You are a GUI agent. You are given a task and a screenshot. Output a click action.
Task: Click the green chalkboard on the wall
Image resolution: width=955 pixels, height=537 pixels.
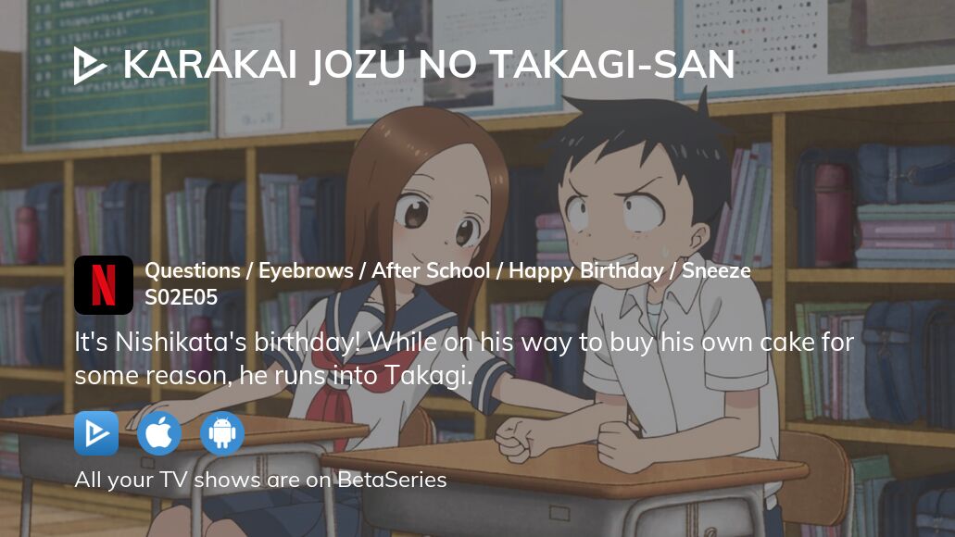coord(119,70)
